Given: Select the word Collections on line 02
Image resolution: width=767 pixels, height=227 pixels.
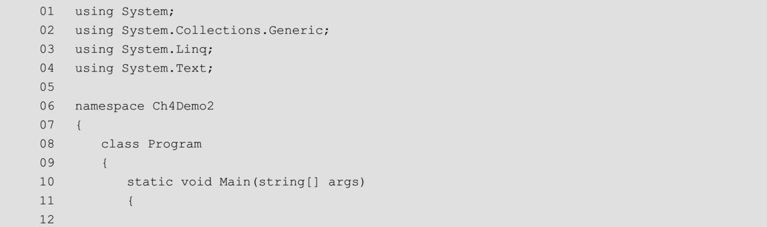Looking at the screenshot, I should 218,30.
